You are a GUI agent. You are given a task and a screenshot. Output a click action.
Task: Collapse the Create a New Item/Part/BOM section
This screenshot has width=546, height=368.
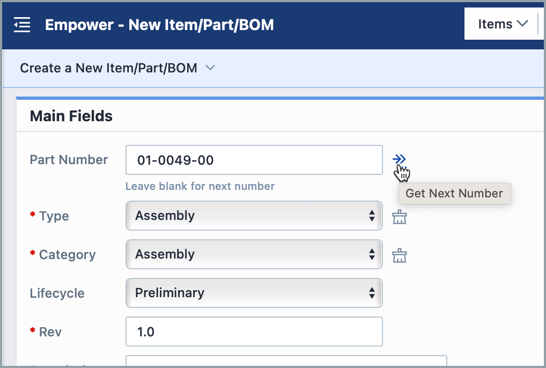tap(210, 68)
